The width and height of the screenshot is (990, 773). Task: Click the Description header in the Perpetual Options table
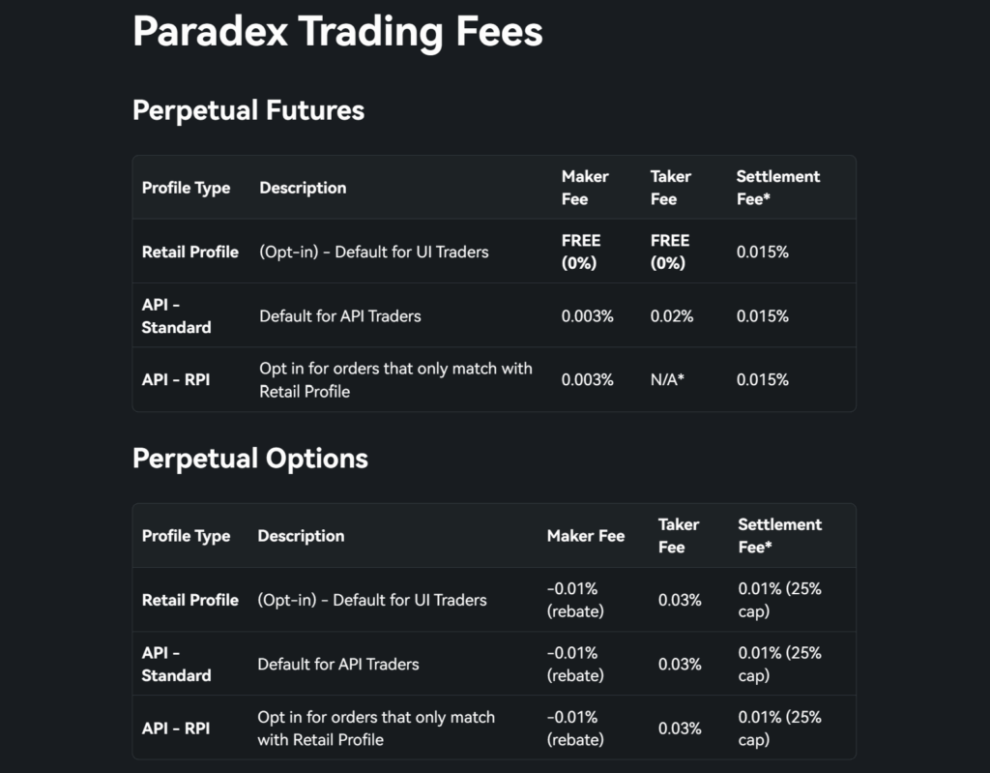coord(301,536)
